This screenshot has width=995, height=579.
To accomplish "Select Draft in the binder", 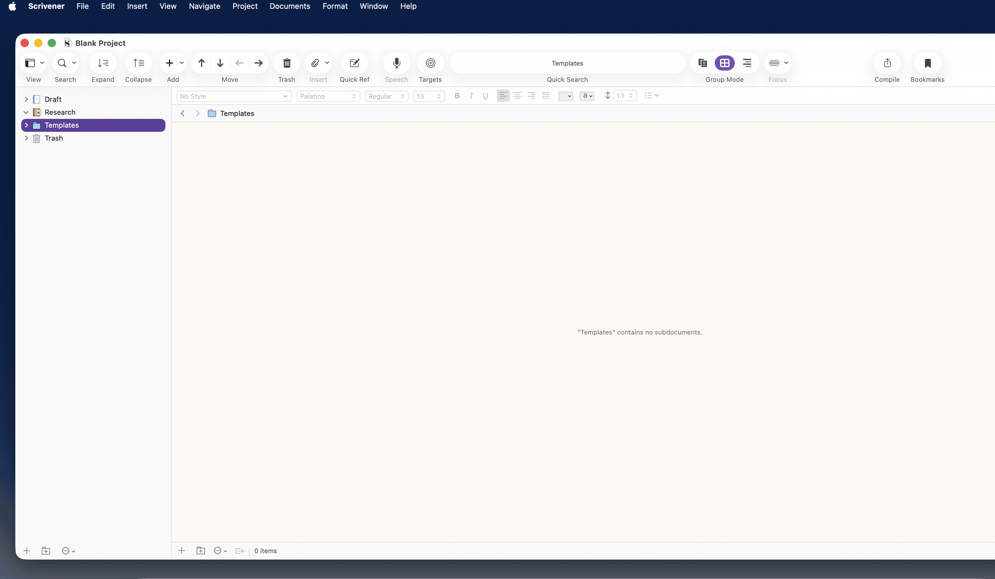I will coord(53,99).
